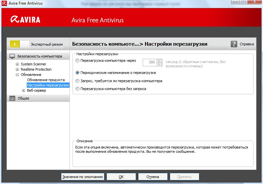Expand the System Scanner tree node
This screenshot has width=263, height=184.
tap(17, 64)
